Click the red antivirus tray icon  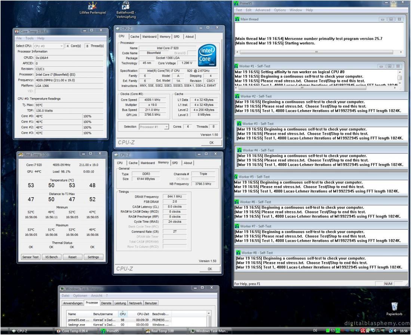363,331
